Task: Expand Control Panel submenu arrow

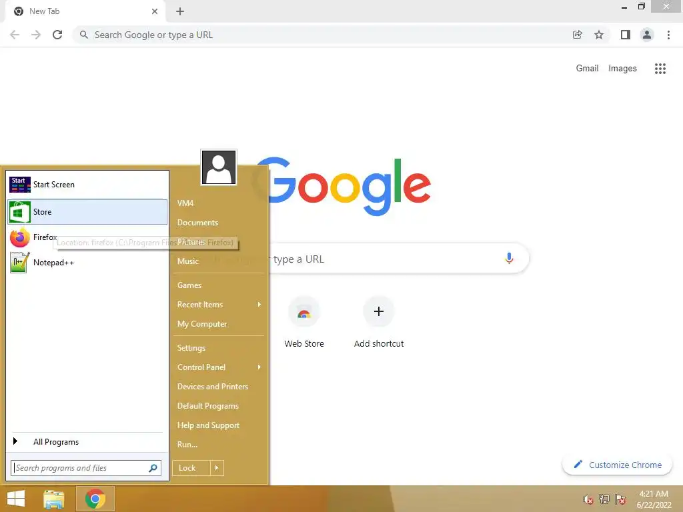Action: coord(259,367)
